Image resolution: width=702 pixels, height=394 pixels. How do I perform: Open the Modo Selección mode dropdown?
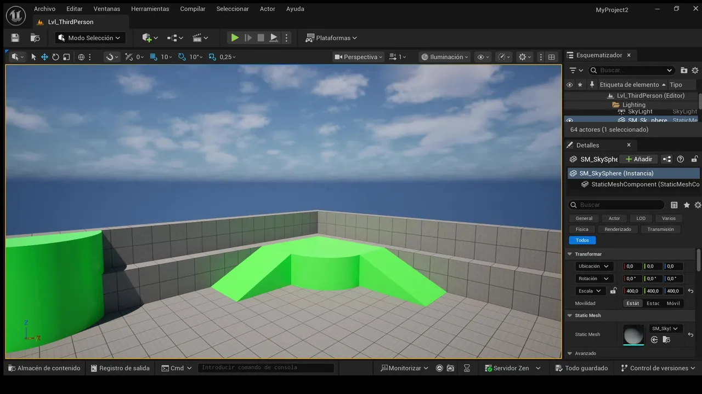(90, 38)
